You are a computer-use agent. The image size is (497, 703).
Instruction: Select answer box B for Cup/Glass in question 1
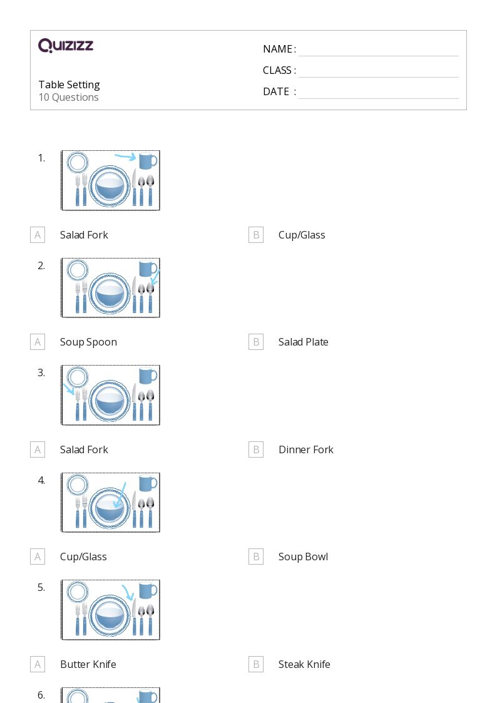click(x=256, y=235)
